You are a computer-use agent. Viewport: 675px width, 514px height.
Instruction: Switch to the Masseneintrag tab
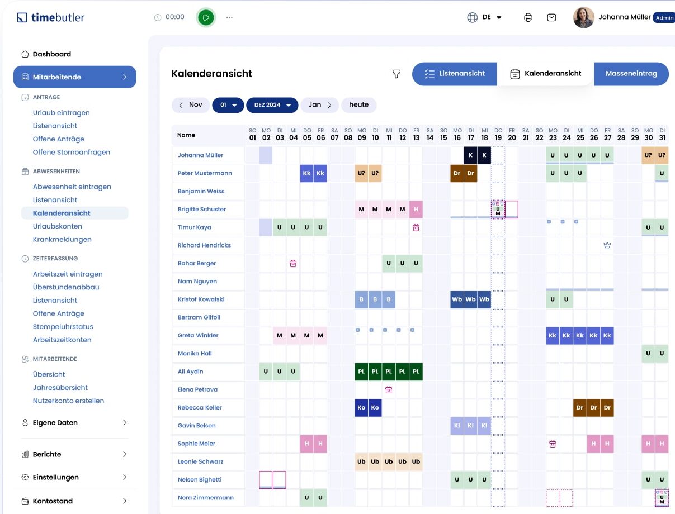click(631, 74)
